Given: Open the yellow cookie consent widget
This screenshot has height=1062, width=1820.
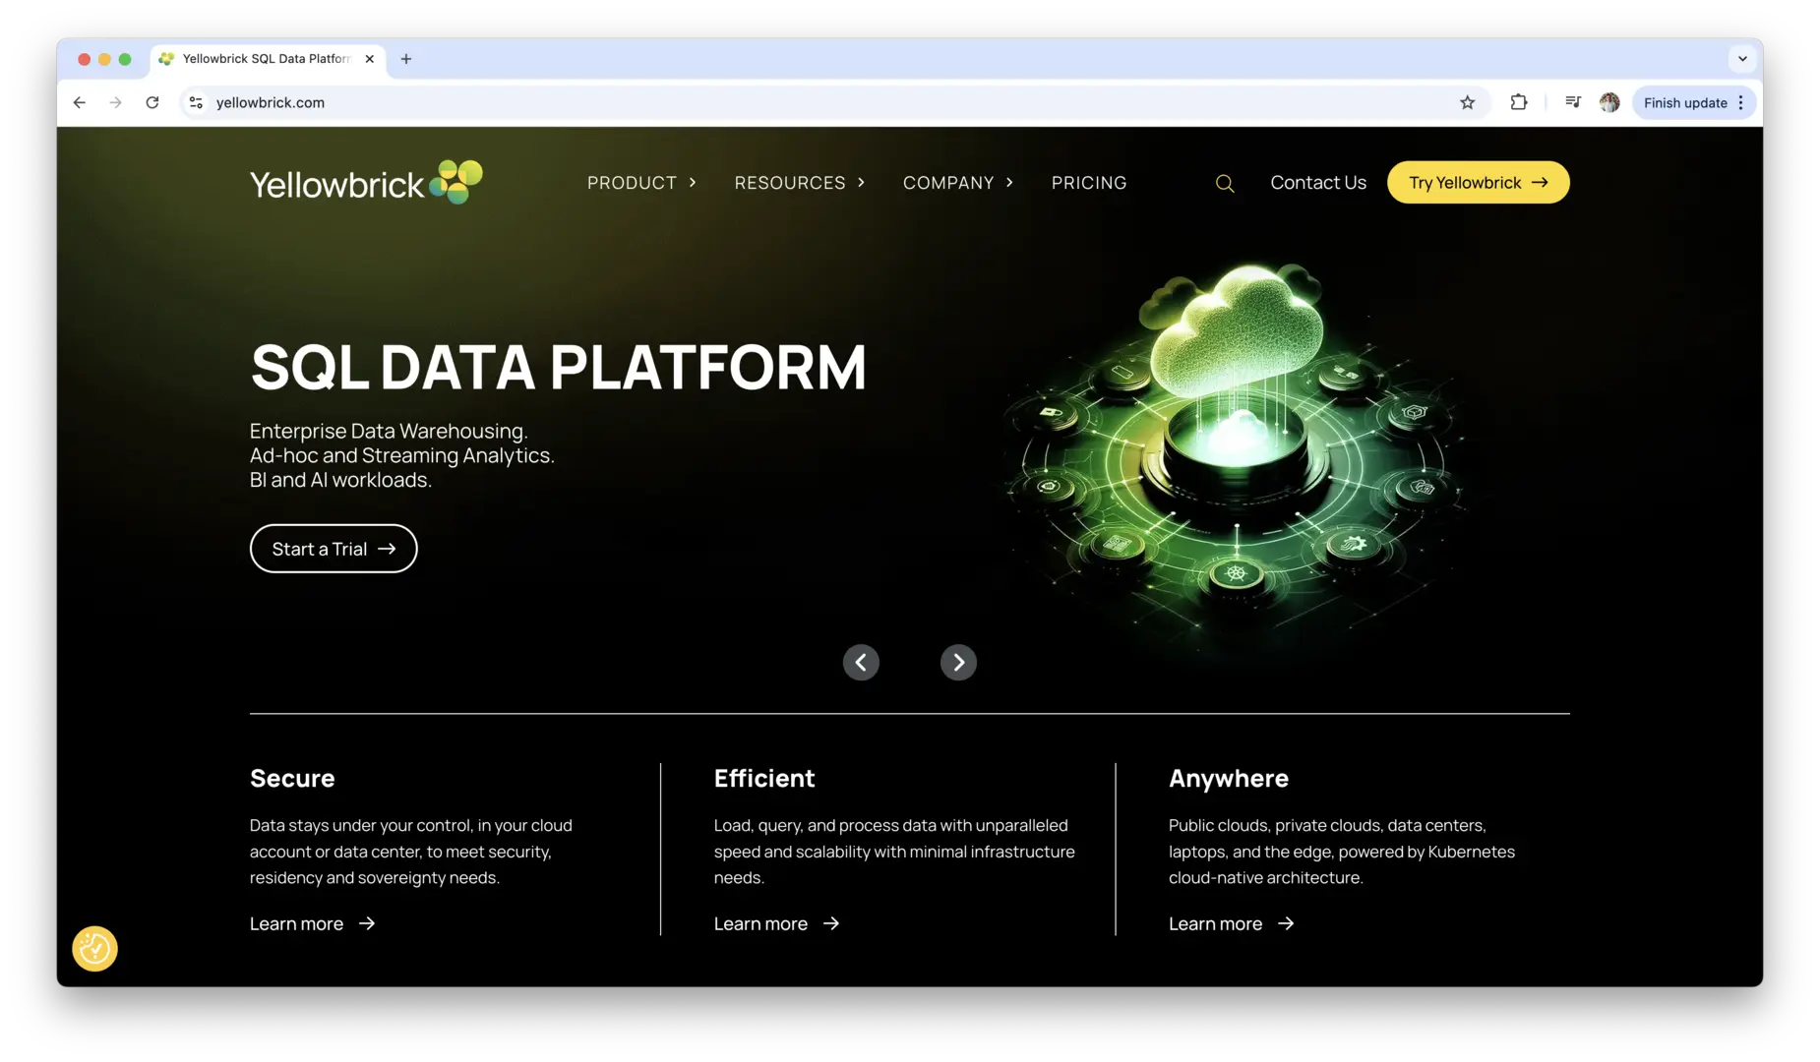Looking at the screenshot, I should coord(93,948).
